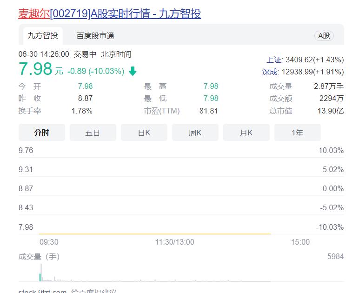Click the volume maximum 5984 label
This screenshot has height=293, width=352.
coord(335,256)
